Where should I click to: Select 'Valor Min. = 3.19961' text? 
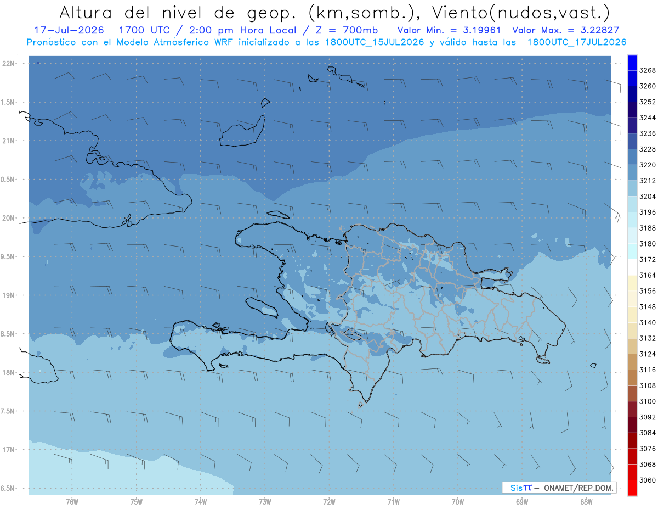tap(450, 30)
